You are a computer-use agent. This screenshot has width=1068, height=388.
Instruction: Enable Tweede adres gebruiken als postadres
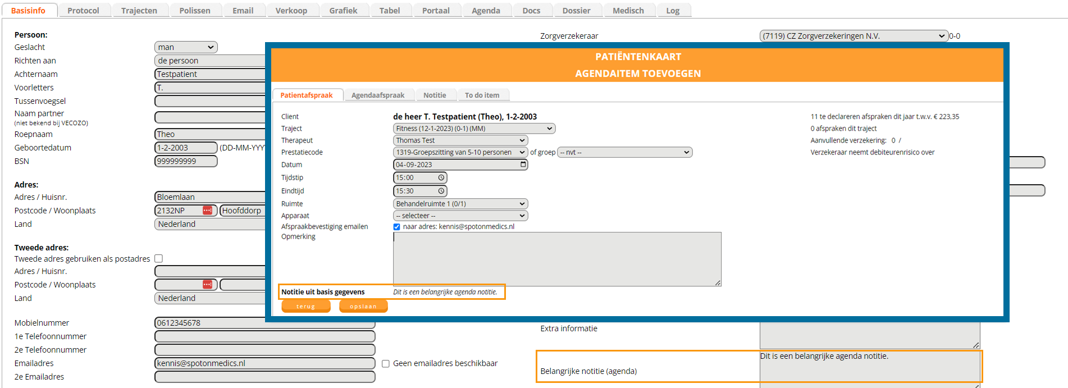point(159,259)
